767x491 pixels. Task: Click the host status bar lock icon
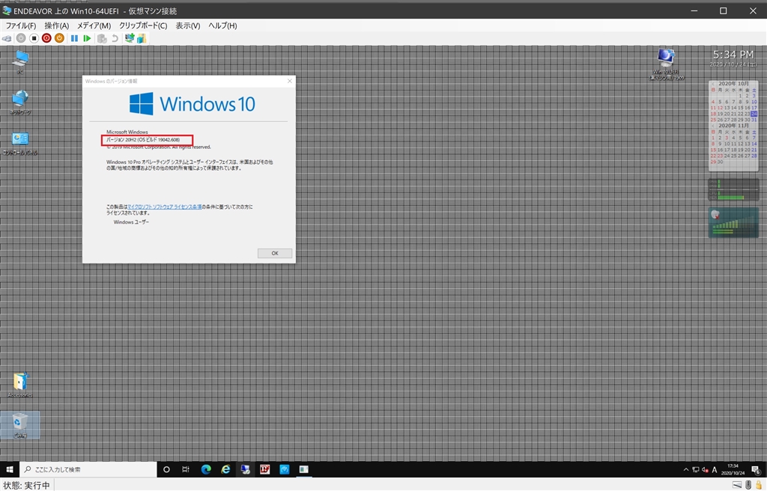point(759,485)
